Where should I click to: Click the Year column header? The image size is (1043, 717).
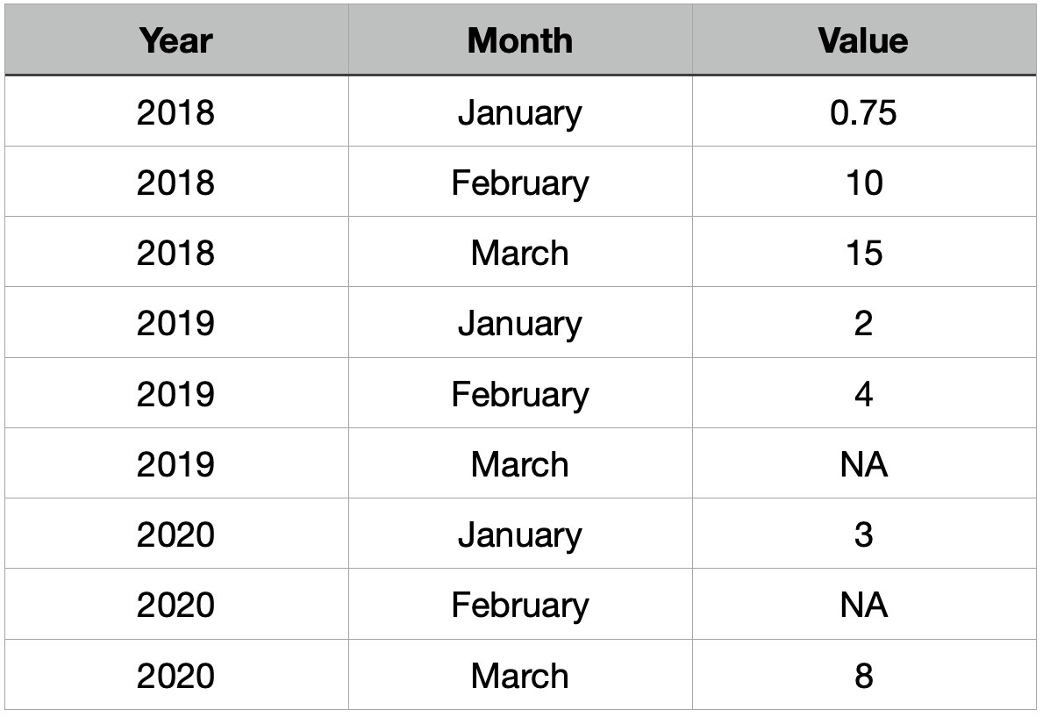(x=175, y=40)
